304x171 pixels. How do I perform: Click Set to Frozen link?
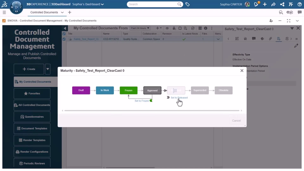pyautogui.click(x=142, y=101)
